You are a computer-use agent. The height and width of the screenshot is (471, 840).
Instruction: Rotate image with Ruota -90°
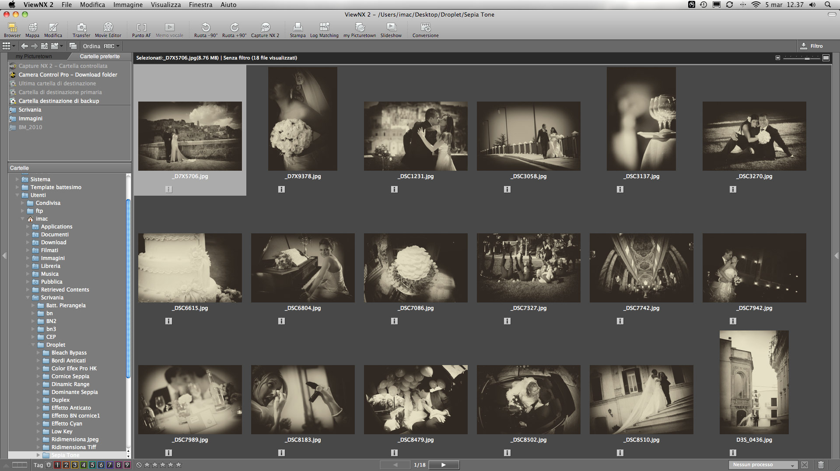pyautogui.click(x=206, y=30)
